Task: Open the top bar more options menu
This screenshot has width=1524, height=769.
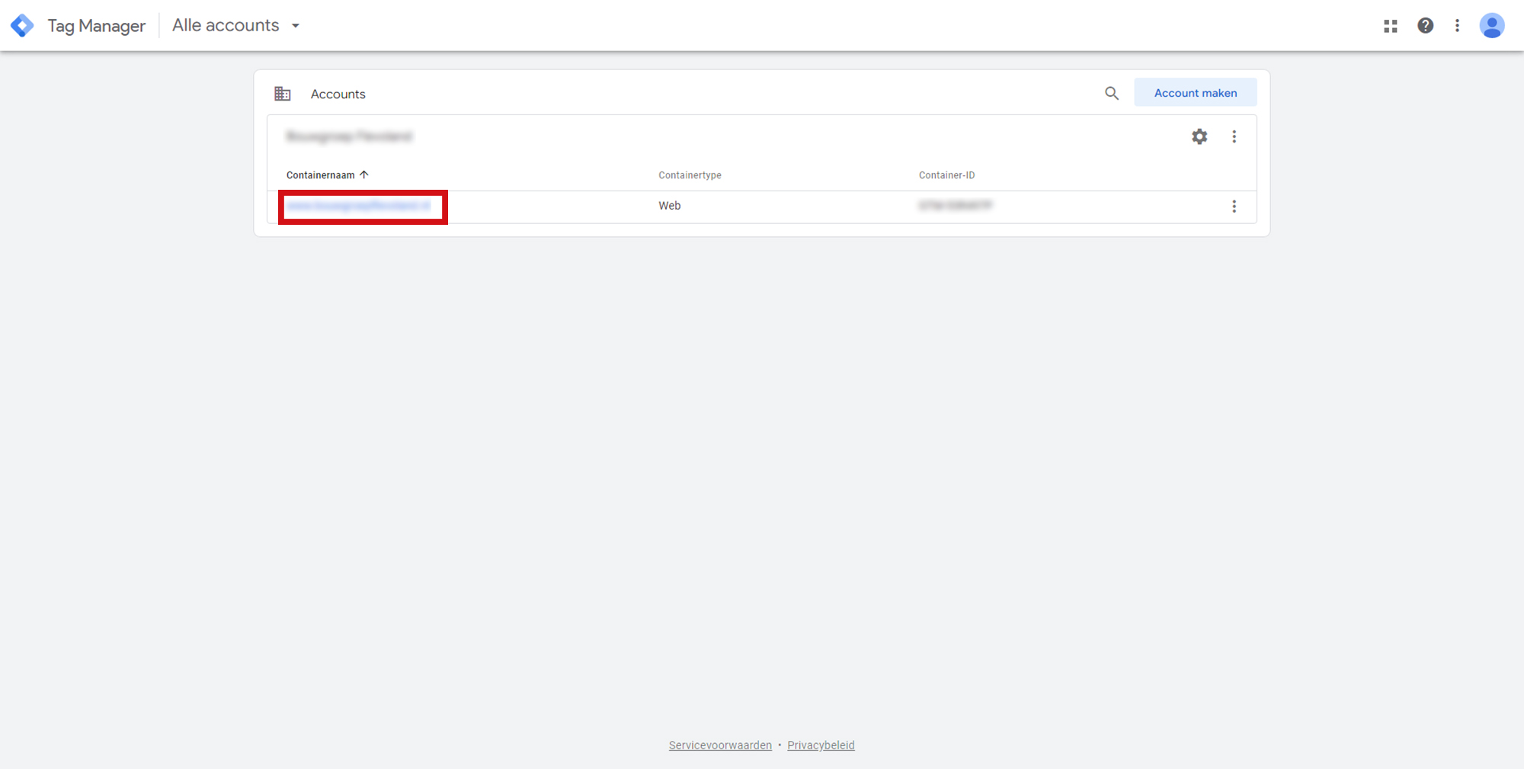Action: [1457, 26]
